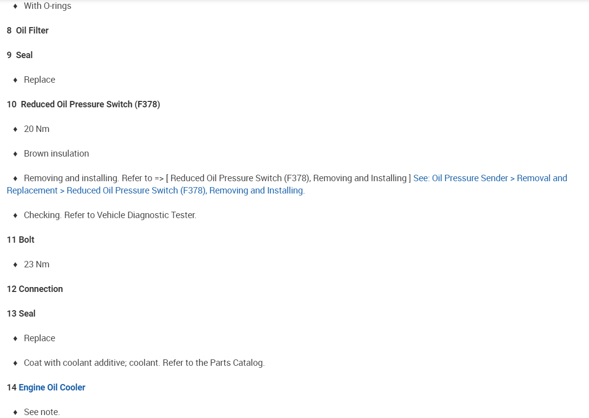Image resolution: width=589 pixels, height=418 pixels.
Task: Click 'Checking. Refer to Vehicle Diagnostic Tester' text
Action: point(110,215)
